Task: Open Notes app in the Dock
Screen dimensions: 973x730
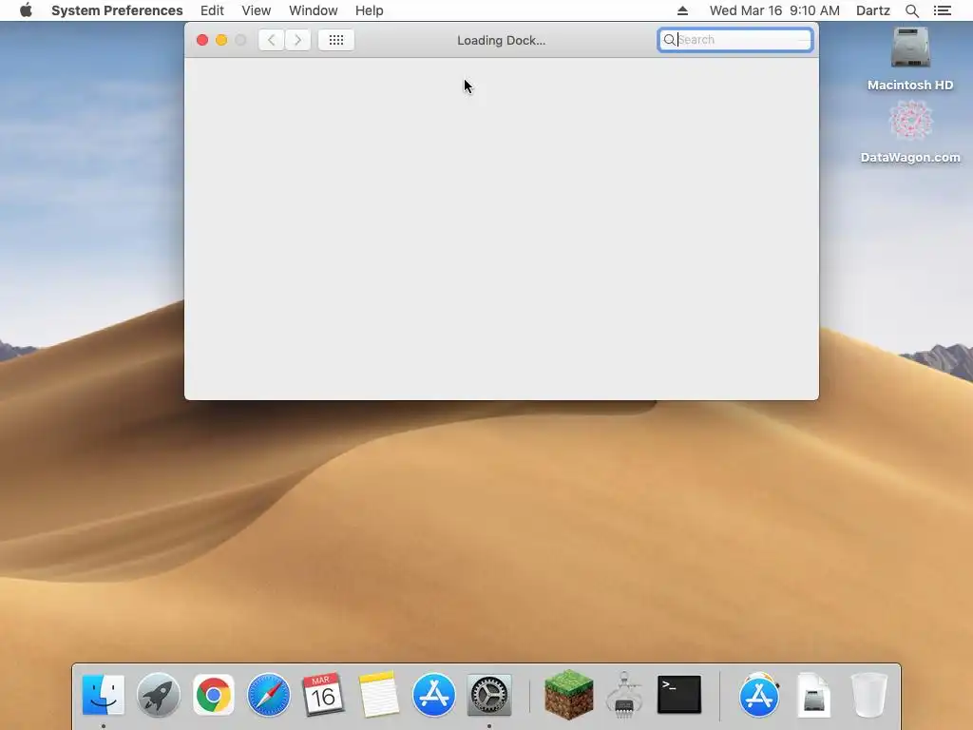Action: [378, 695]
